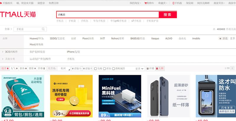
Task: Click the 请登录 link
Action: tap(41, 3)
